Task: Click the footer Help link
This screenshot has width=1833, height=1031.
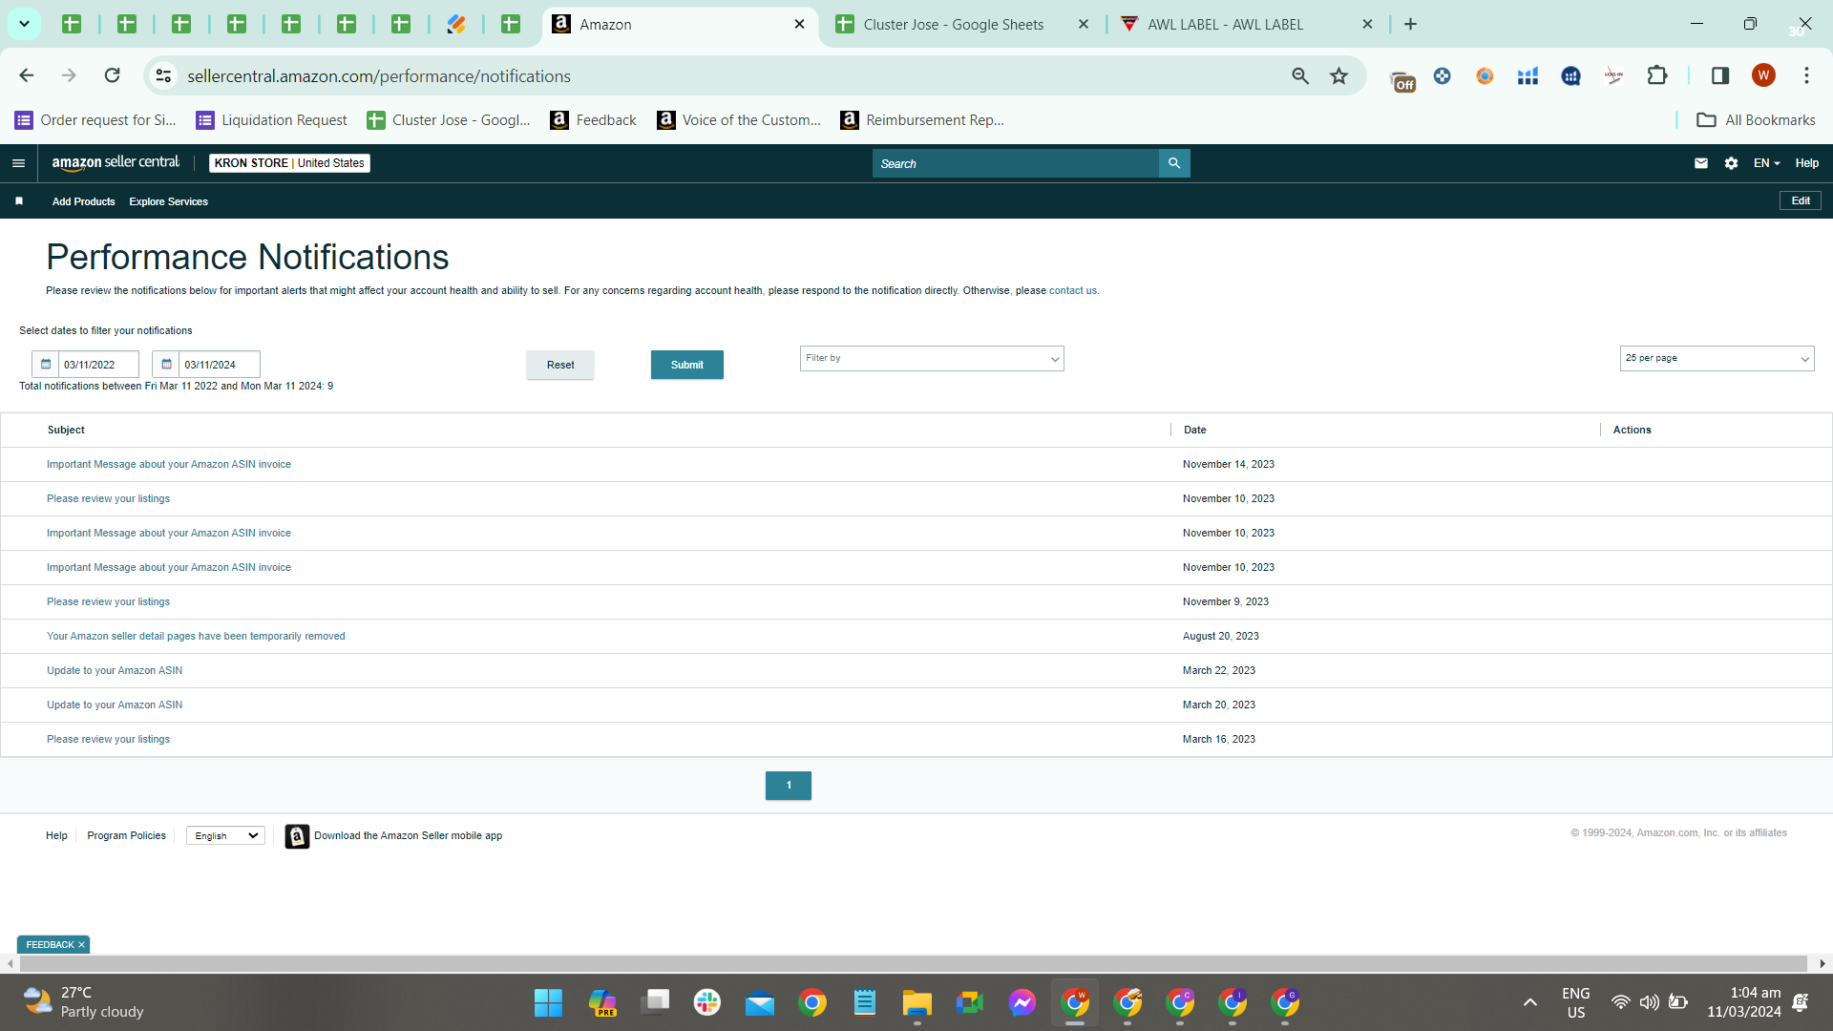Action: point(56,835)
